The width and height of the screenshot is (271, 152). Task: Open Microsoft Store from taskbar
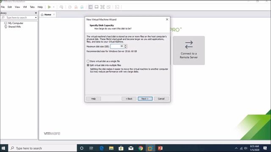click(x=121, y=148)
